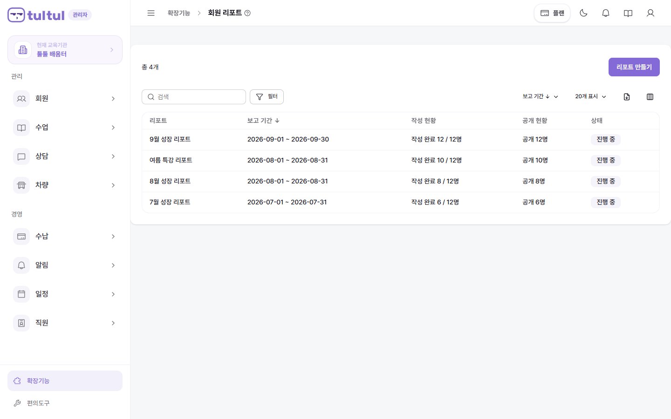The image size is (671, 419).
Task: Open the help icon beside 회원 리포트
Action: [247, 13]
